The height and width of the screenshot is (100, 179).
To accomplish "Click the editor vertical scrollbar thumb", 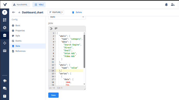I will coord(84,51).
